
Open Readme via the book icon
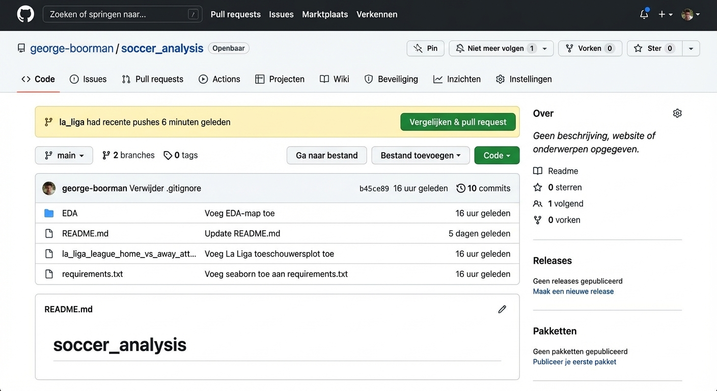click(x=538, y=171)
